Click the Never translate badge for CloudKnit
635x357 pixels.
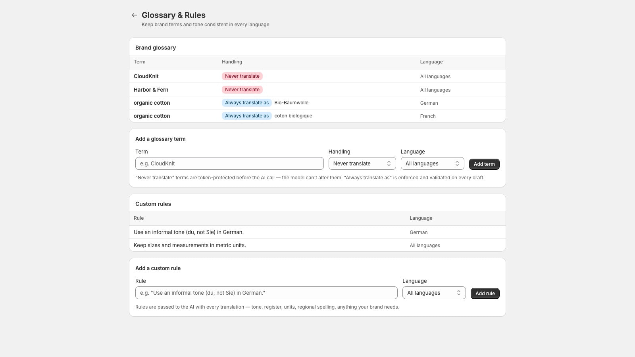pyautogui.click(x=242, y=76)
